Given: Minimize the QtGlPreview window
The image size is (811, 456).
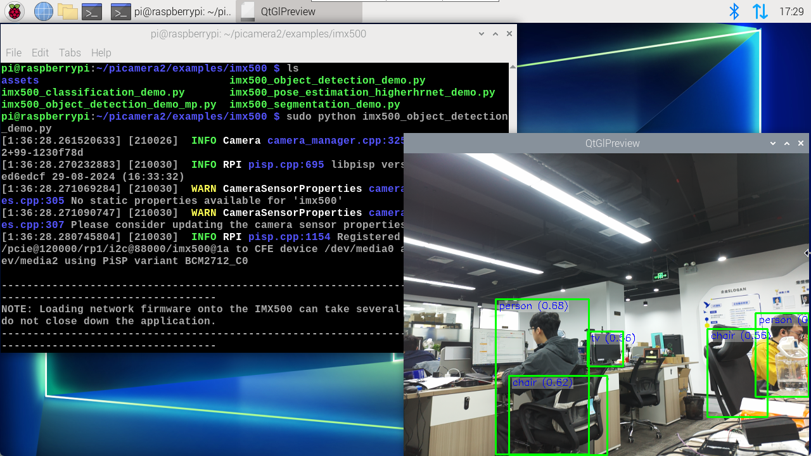Looking at the screenshot, I should [773, 143].
